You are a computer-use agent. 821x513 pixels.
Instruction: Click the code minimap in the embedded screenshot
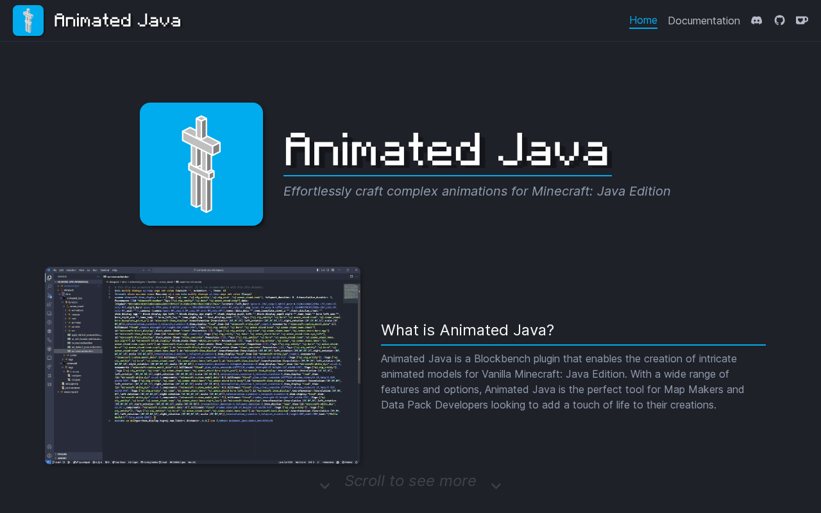click(351, 292)
